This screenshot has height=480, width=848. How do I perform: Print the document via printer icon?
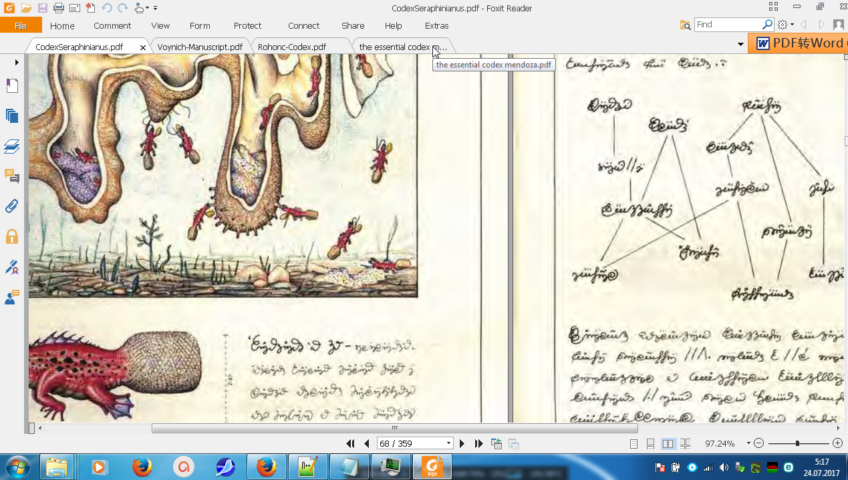coord(58,8)
